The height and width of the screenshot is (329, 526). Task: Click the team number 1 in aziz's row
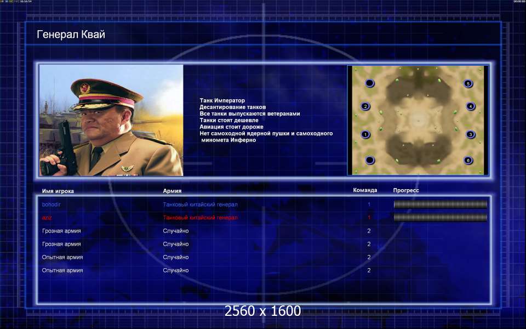(x=369, y=218)
